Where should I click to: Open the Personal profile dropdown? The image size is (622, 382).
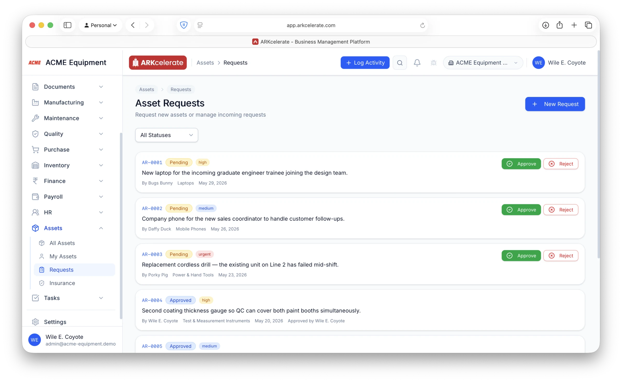click(x=101, y=25)
